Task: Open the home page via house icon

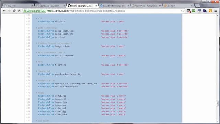Action: [x=19, y=11]
